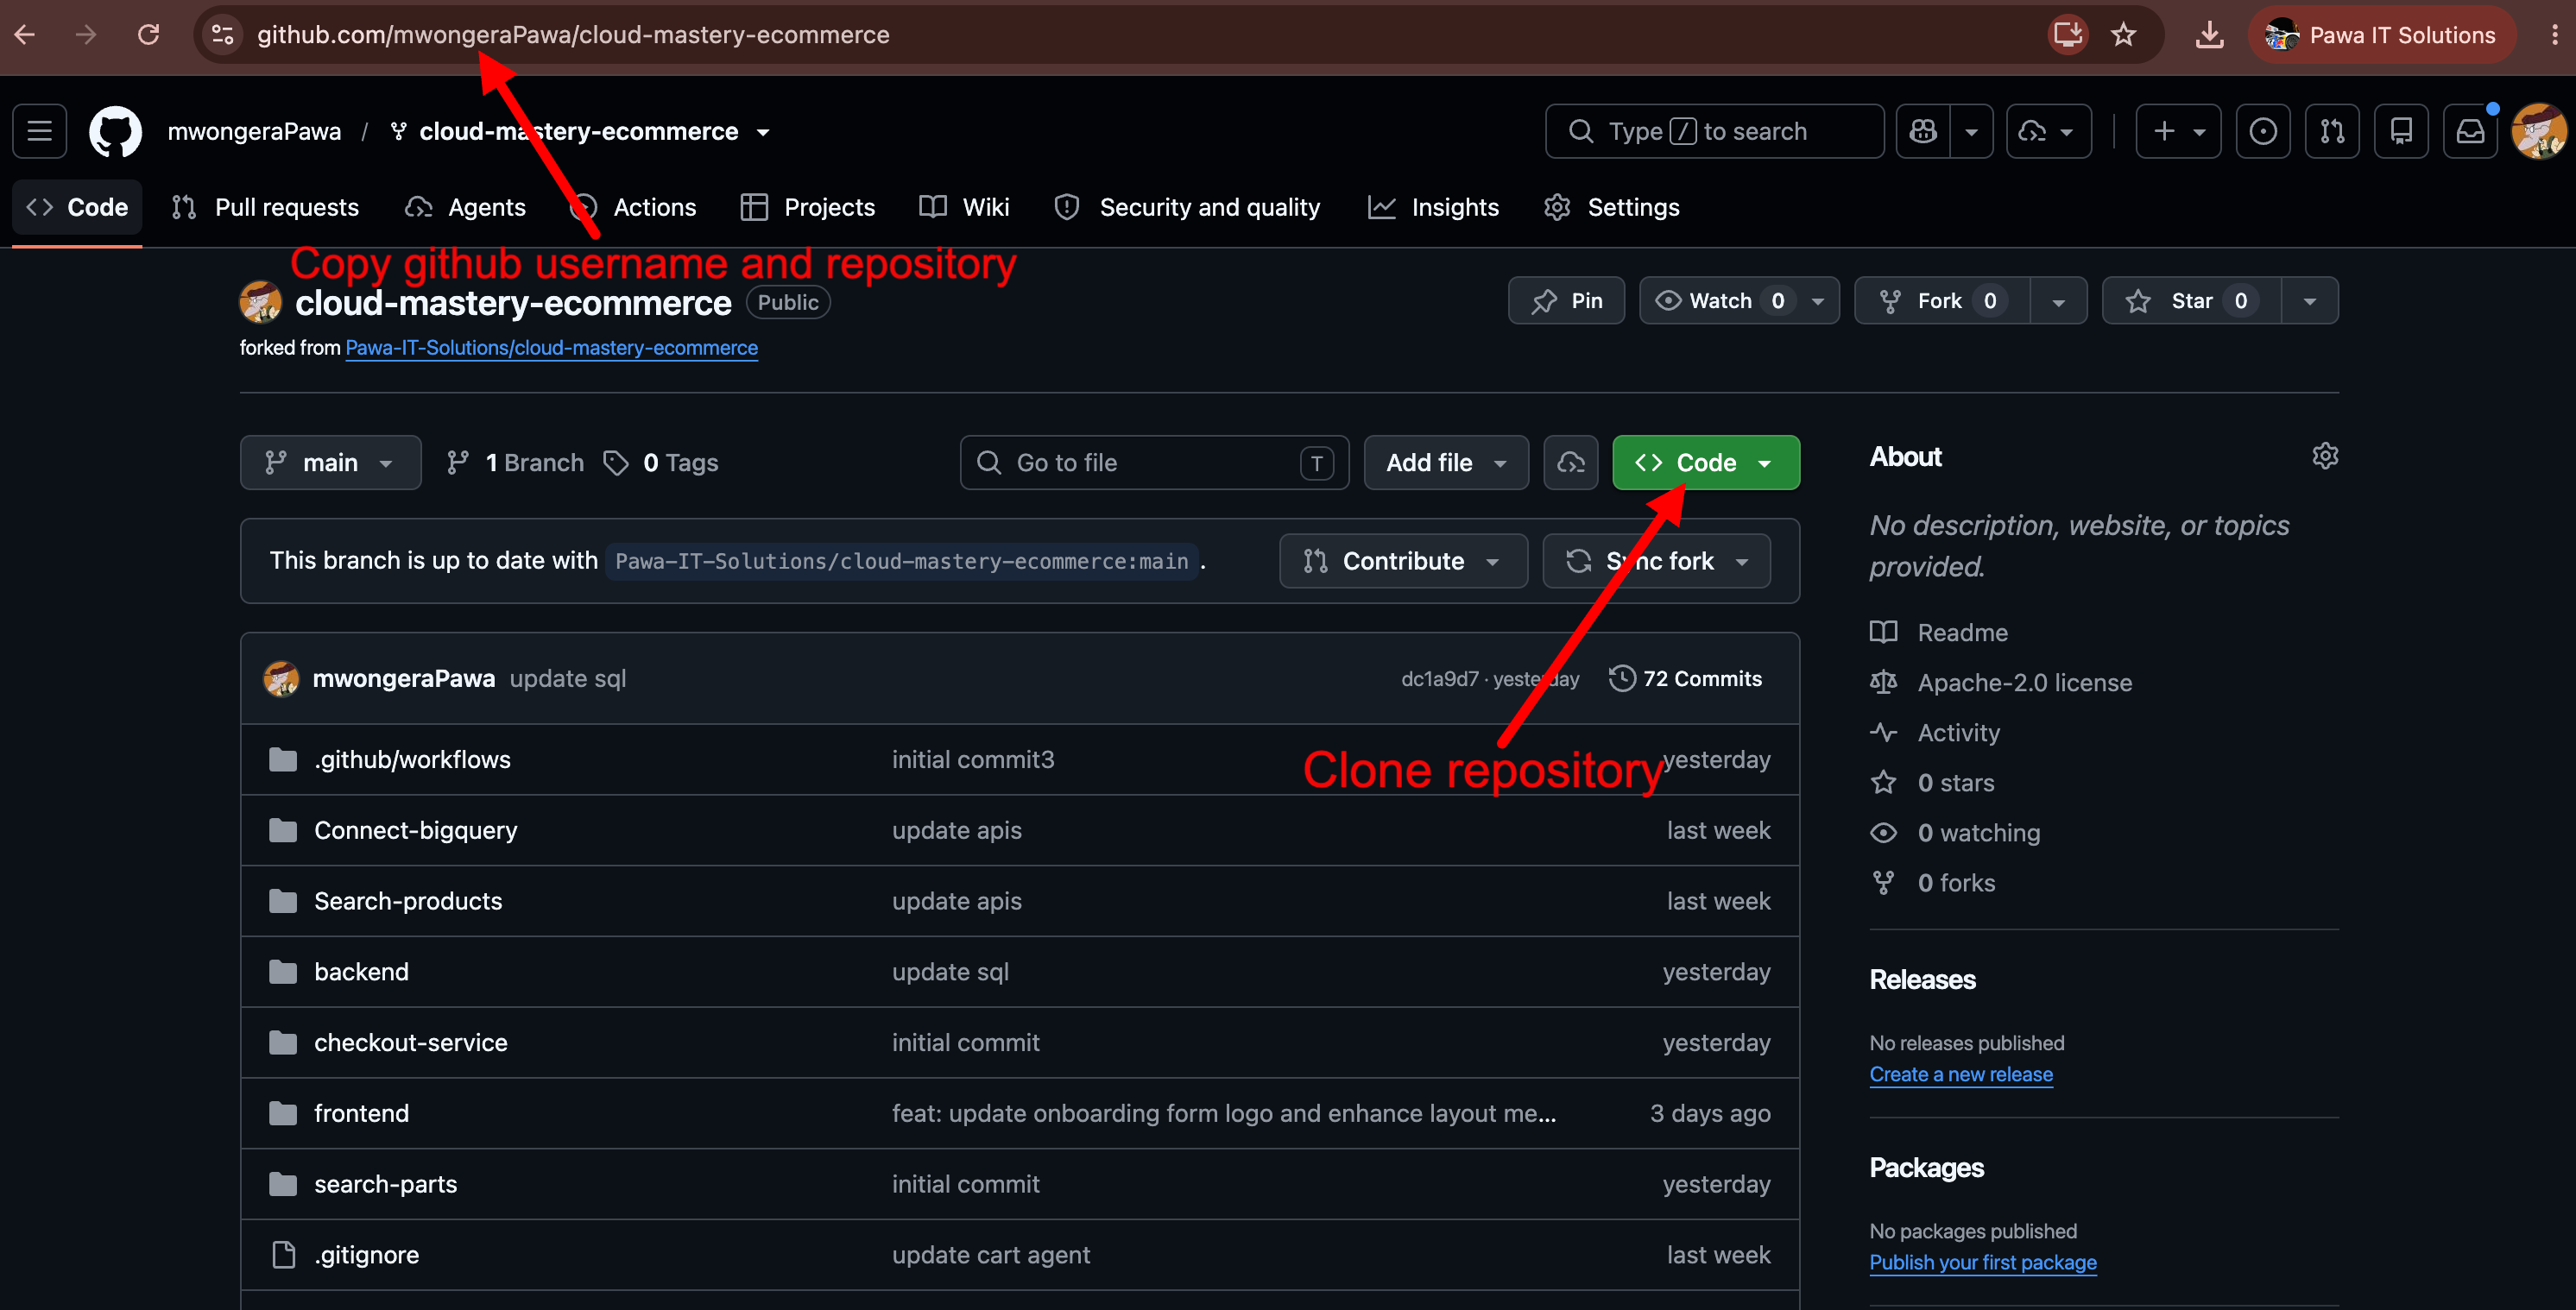Click the install app icon in address bar
The image size is (2576, 1310).
tap(2067, 35)
